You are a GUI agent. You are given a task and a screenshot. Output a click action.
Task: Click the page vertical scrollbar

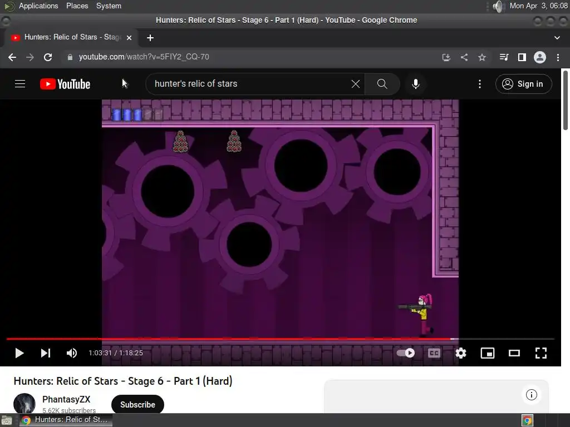coord(566,100)
